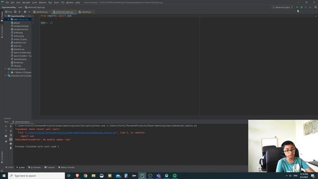
Task: Switch to the imports.py editor tab
Action: 85,12
